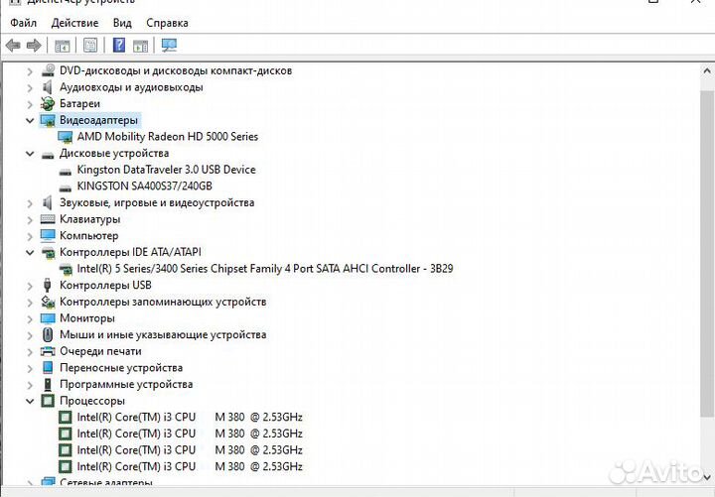Expand the Контроллеры USB node

30,286
